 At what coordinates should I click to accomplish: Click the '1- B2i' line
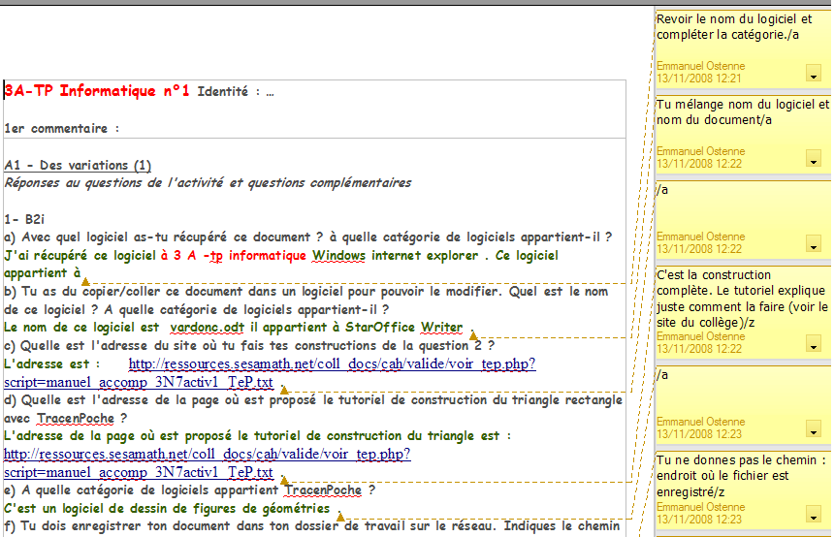pyautogui.click(x=24, y=219)
